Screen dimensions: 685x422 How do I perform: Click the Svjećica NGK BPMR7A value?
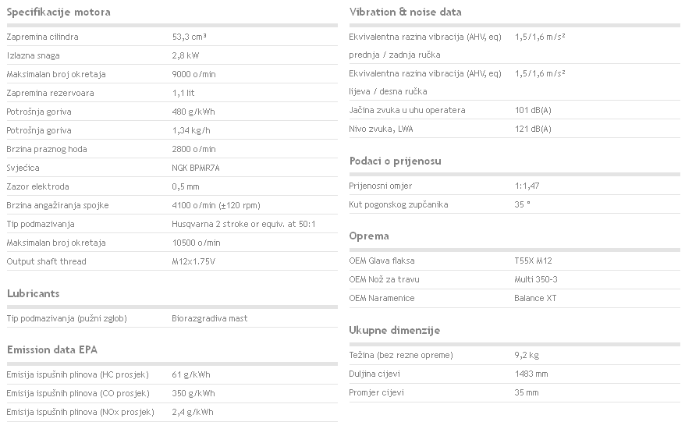[x=196, y=168]
